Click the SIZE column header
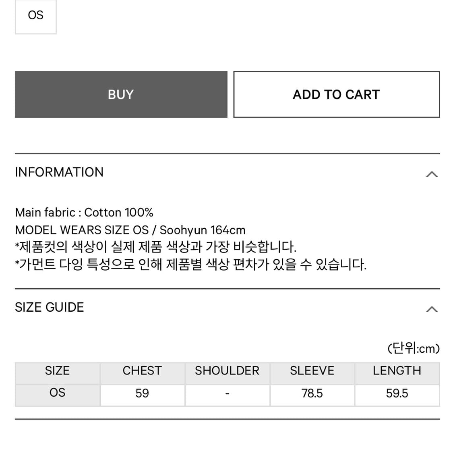 57,371
